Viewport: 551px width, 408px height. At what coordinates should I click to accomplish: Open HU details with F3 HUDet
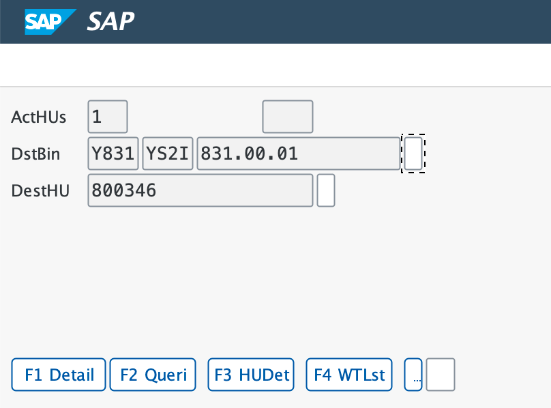251,375
